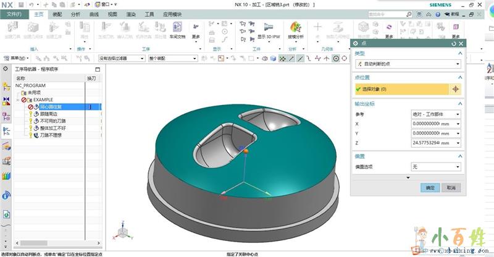
Task: Launch 拔模分析 draft analysis tool
Action: click(295, 30)
